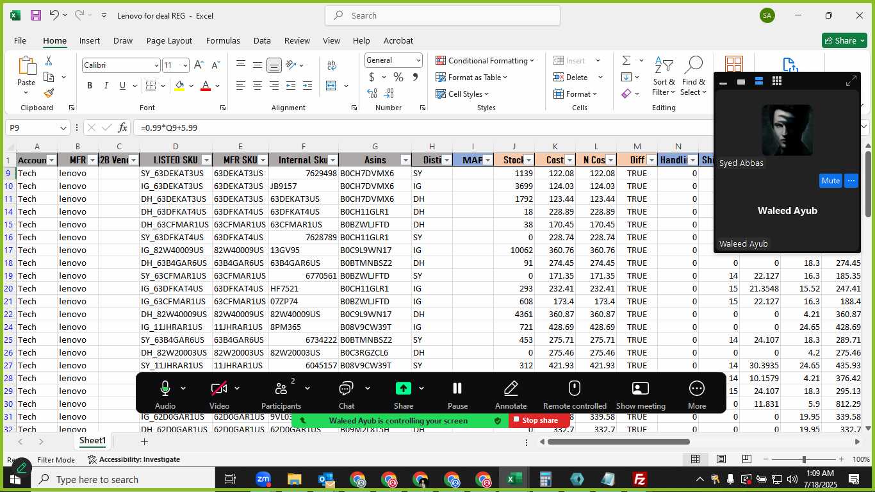This screenshot has width=875, height=492.
Task: Toggle Italic formatting
Action: (106, 86)
